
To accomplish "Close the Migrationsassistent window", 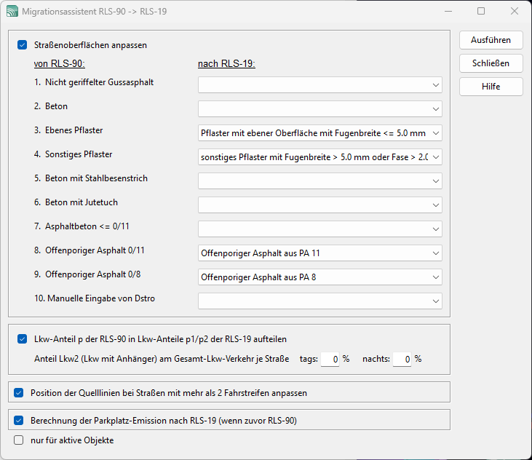I will pos(515,11).
